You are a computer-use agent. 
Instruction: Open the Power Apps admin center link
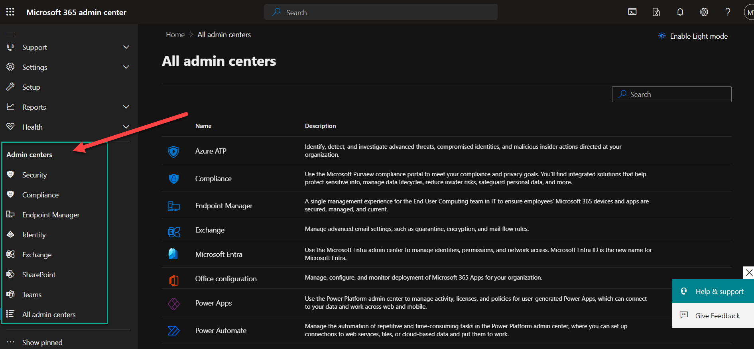click(x=213, y=304)
